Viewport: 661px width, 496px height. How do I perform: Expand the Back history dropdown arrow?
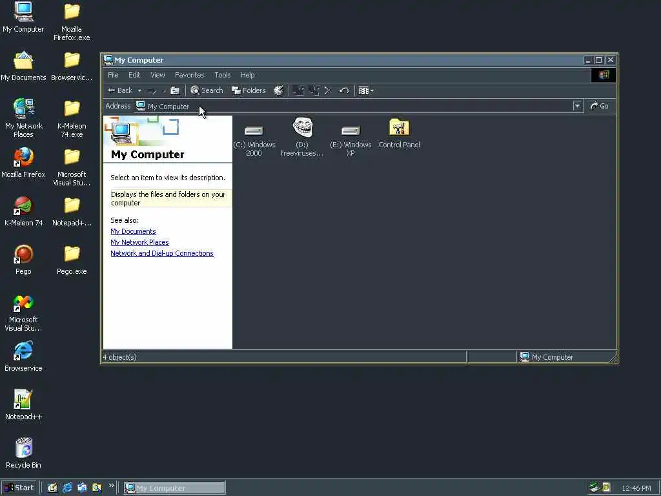pos(139,90)
